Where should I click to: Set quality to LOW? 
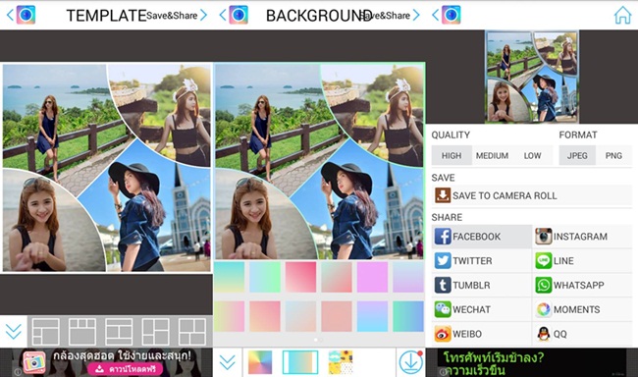[532, 155]
